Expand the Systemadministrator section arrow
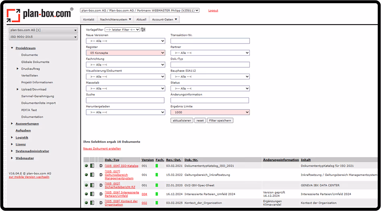 (12, 151)
